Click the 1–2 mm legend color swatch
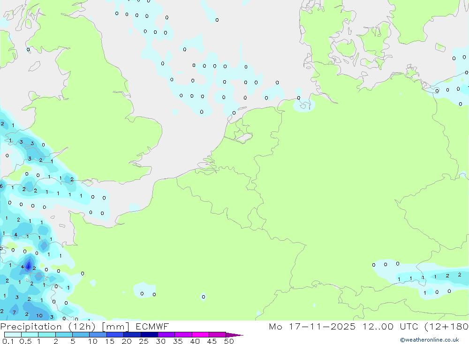Screen dimensions: 469x344 point(47,335)
